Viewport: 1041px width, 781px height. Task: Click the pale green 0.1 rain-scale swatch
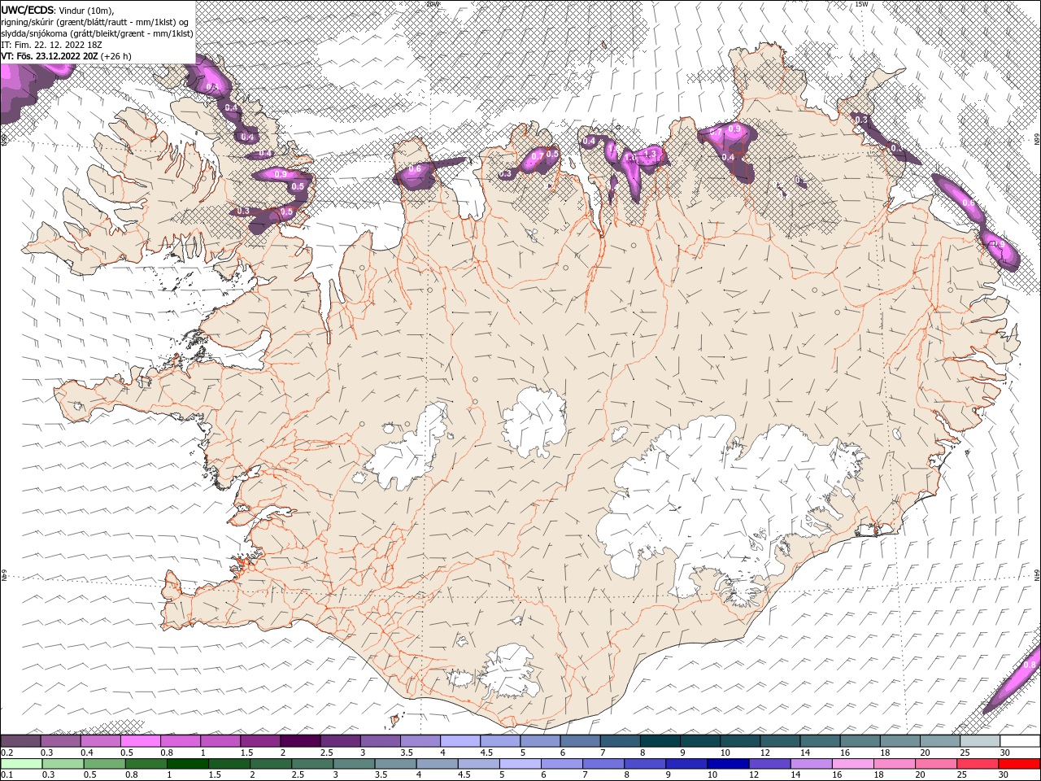point(21,763)
